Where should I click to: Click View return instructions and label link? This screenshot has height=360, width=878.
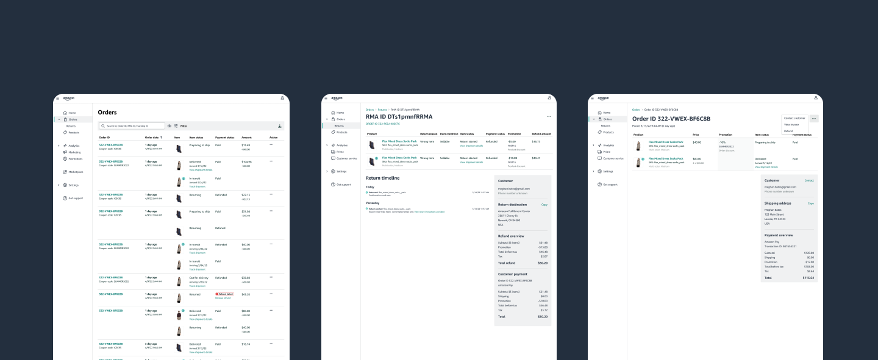pyautogui.click(x=429, y=212)
